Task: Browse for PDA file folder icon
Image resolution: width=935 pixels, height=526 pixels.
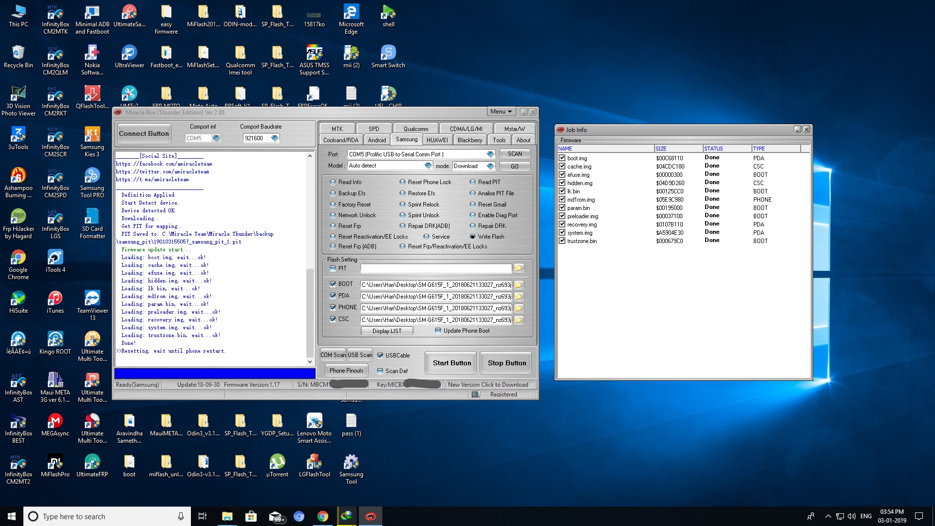Action: (519, 297)
